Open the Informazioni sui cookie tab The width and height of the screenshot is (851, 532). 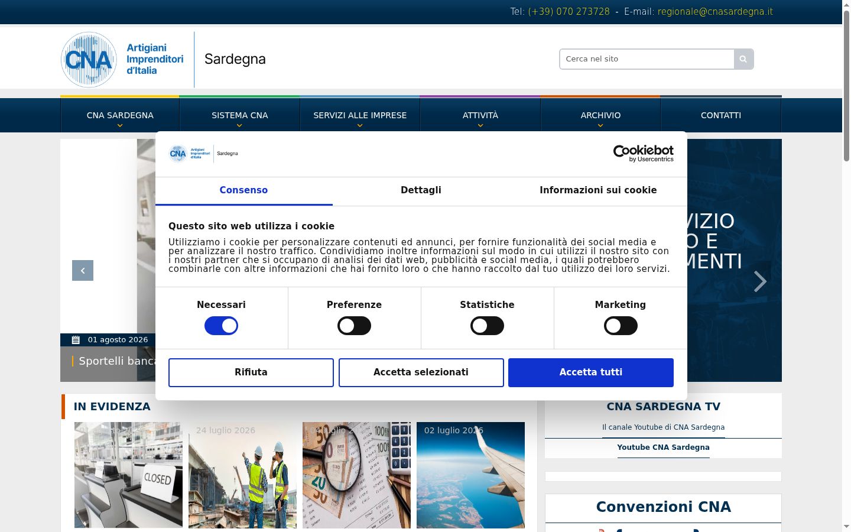point(598,190)
